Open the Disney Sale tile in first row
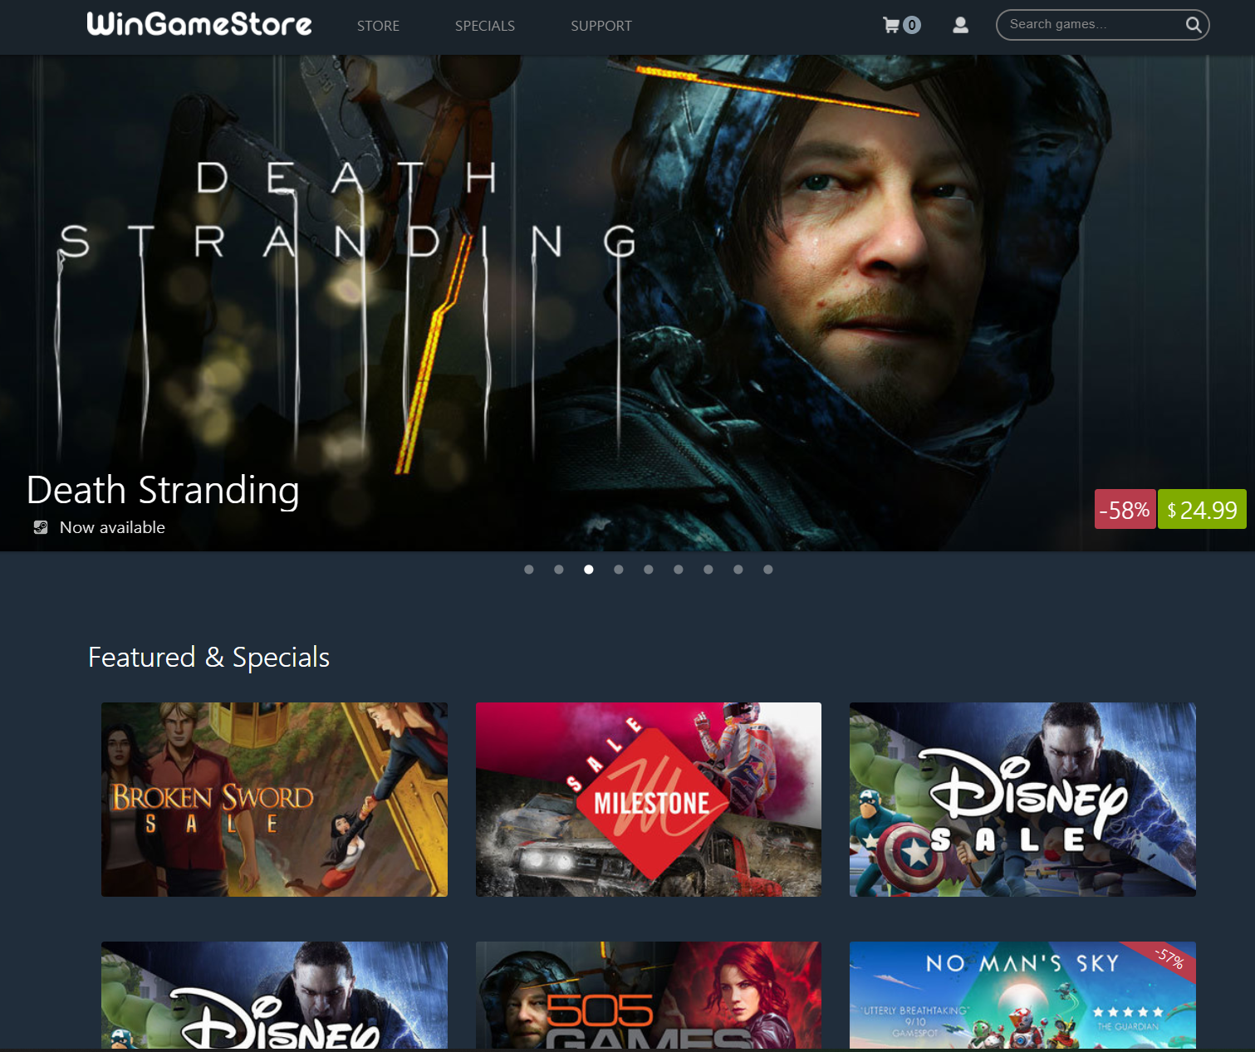 [x=1022, y=800]
